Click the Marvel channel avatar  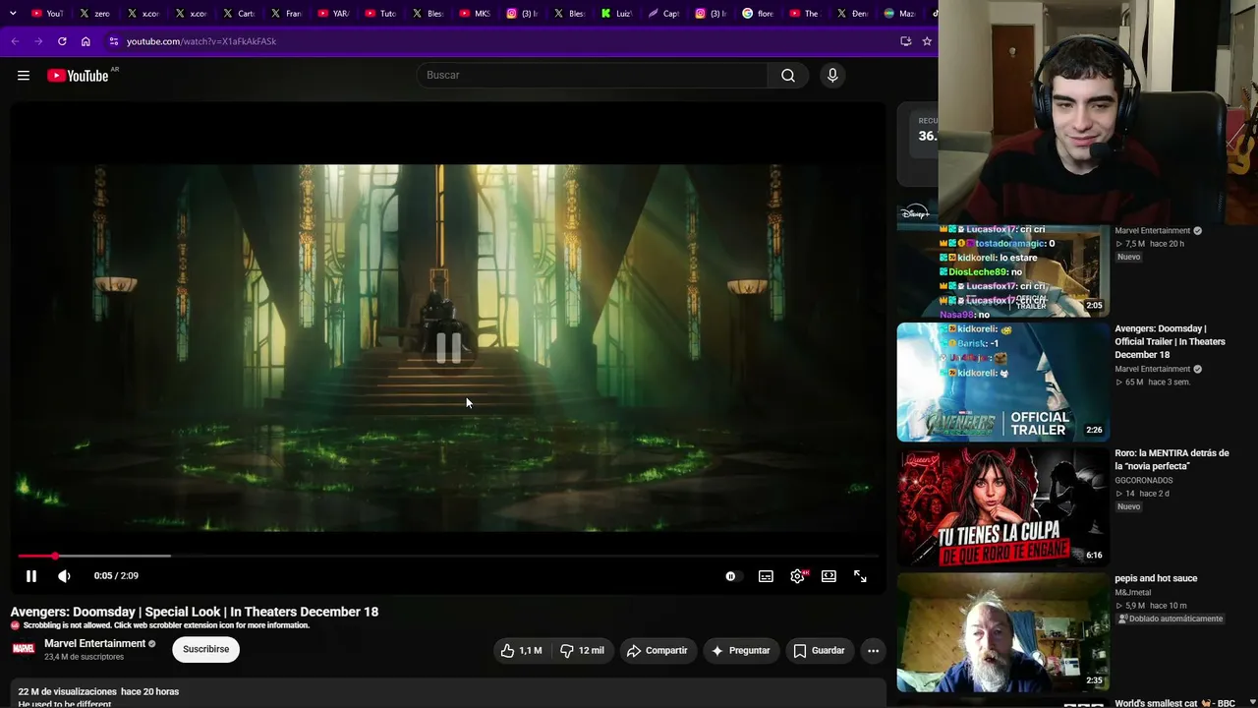coord(24,649)
